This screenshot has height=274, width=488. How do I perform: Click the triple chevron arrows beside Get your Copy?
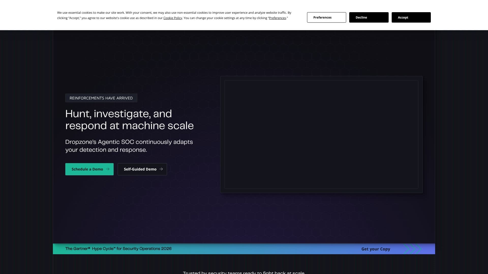(x=413, y=249)
